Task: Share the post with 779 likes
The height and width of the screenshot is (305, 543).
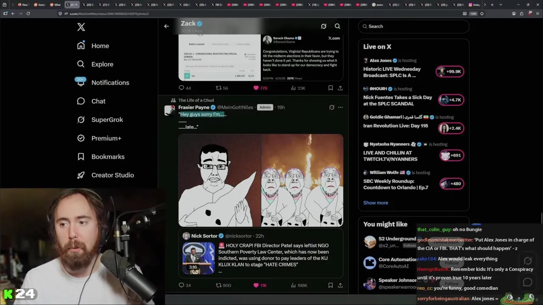Action: click(340, 88)
